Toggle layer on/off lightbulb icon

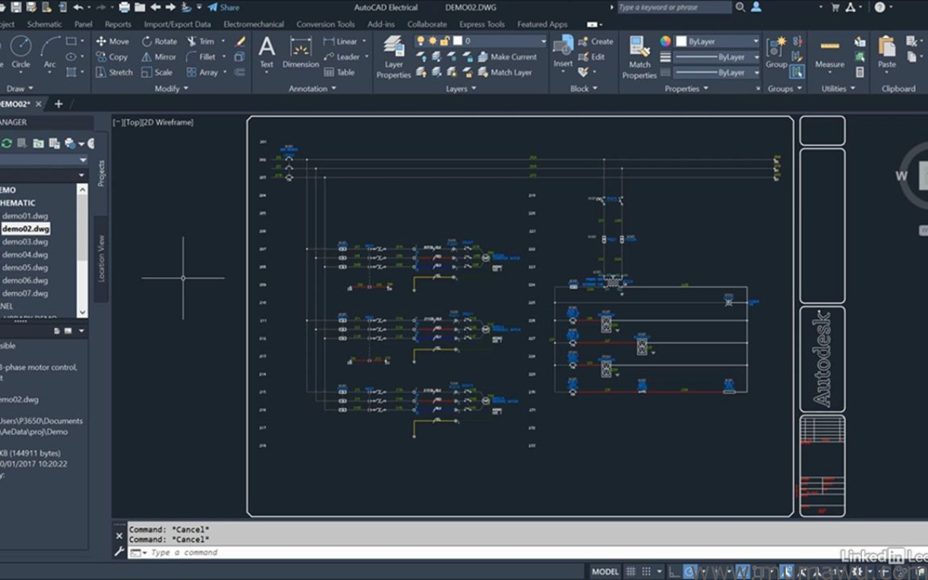pyautogui.click(x=421, y=41)
